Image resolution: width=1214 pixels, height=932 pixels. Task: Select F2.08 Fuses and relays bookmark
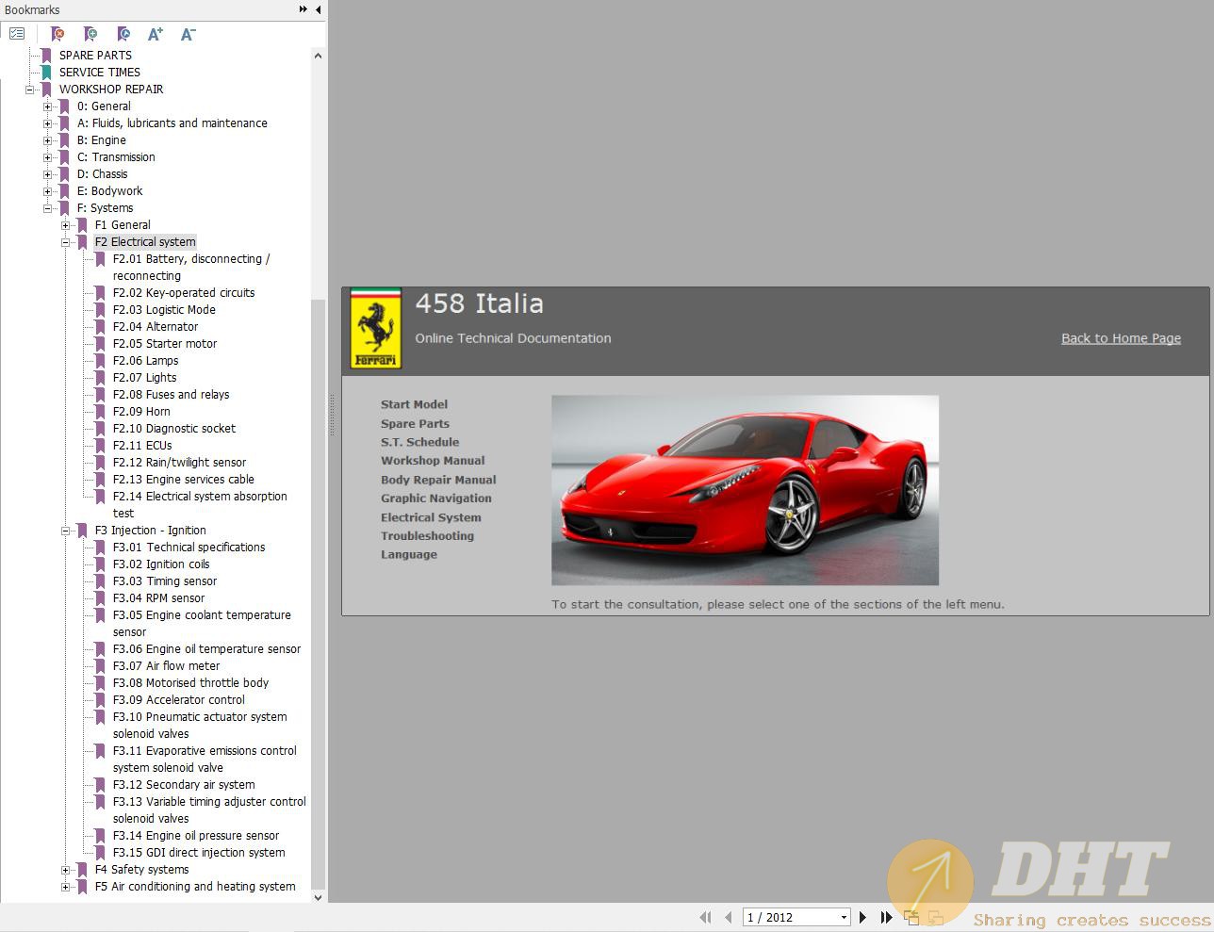click(x=171, y=395)
